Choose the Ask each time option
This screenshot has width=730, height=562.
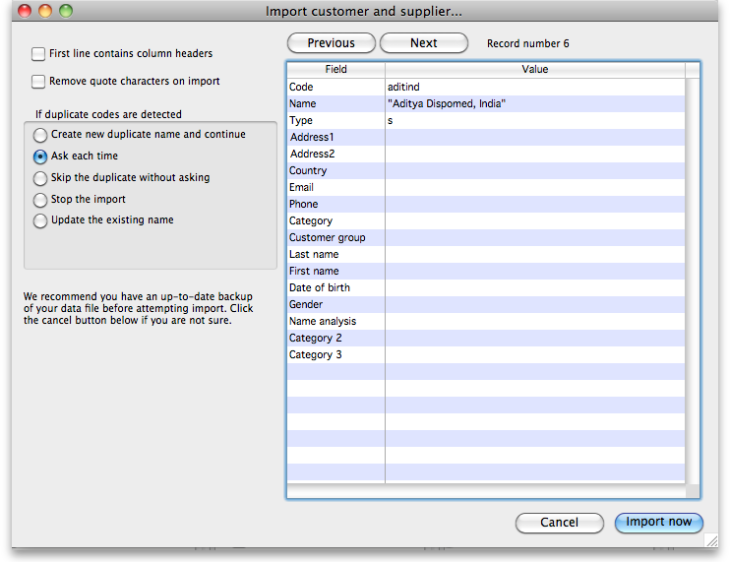coord(40,156)
